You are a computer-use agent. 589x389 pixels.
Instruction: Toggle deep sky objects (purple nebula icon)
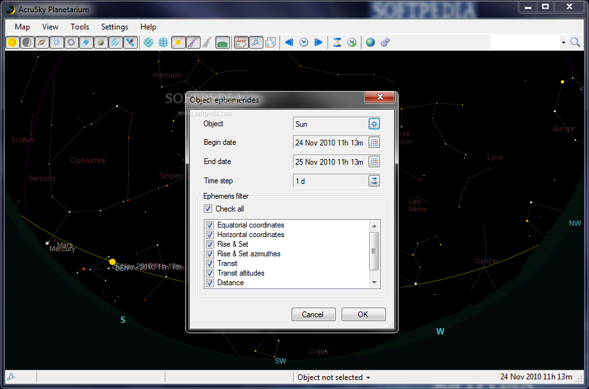point(71,42)
